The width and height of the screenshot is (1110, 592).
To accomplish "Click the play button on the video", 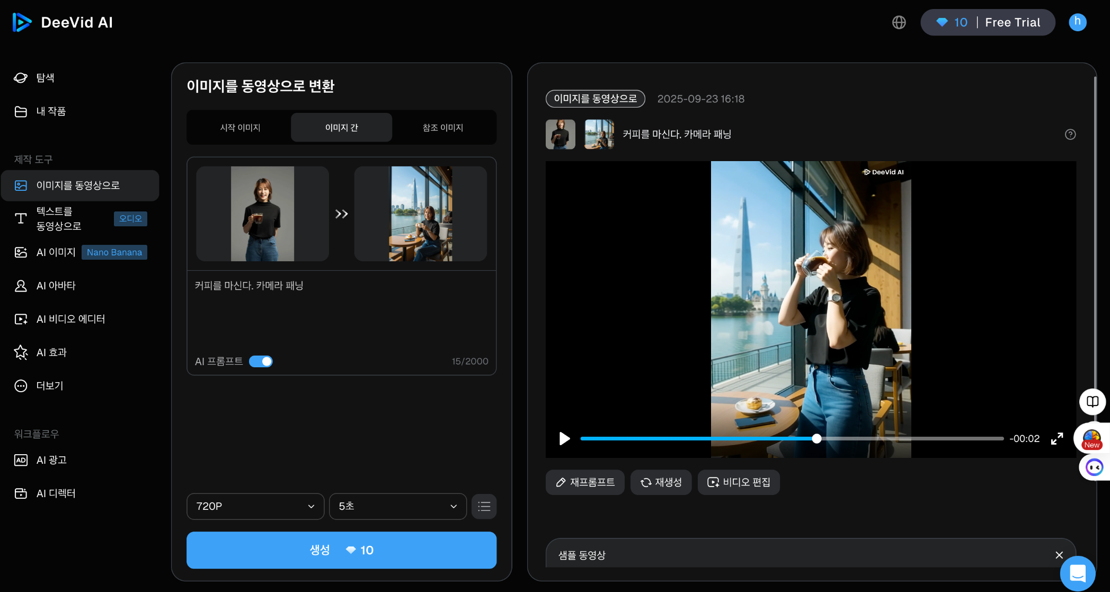I will pos(564,439).
